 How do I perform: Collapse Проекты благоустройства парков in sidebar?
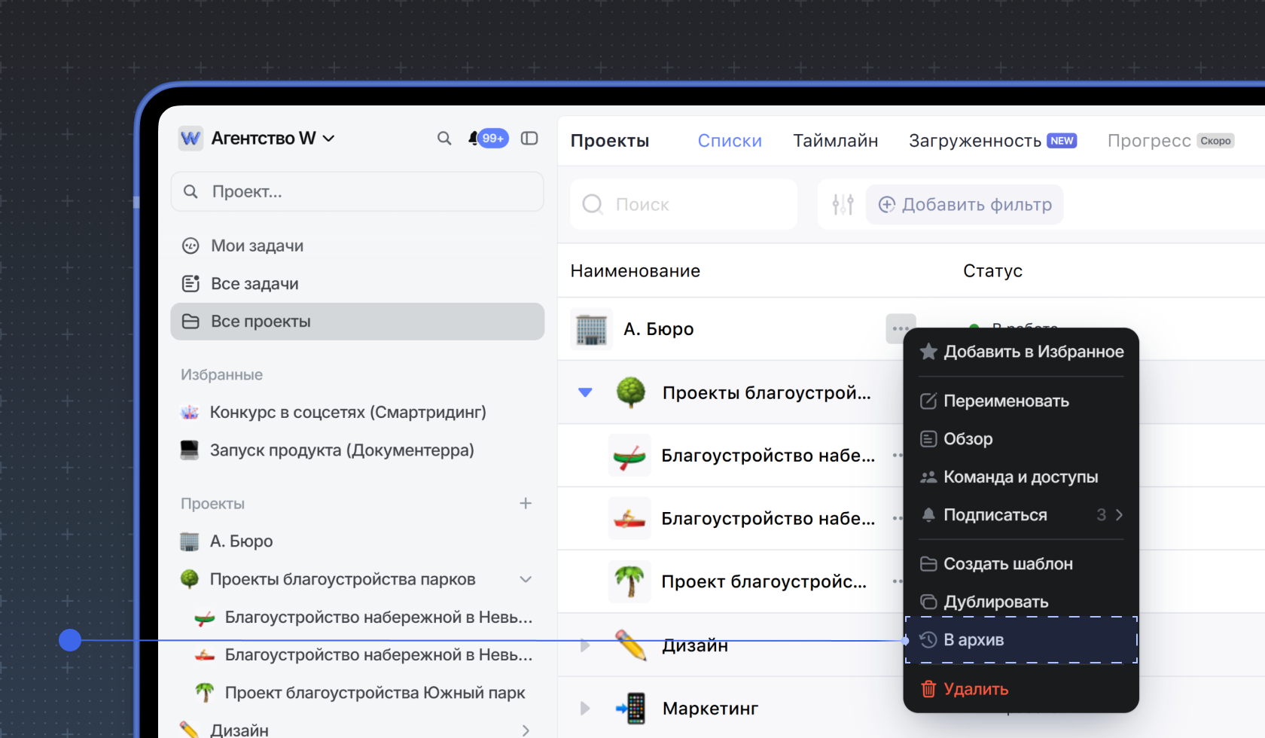pos(526,579)
